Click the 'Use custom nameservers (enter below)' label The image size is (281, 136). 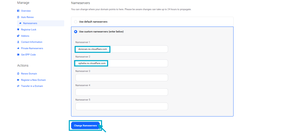(102, 32)
